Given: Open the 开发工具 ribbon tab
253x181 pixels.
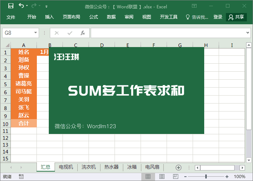Looking at the screenshot, I should pos(169,17).
